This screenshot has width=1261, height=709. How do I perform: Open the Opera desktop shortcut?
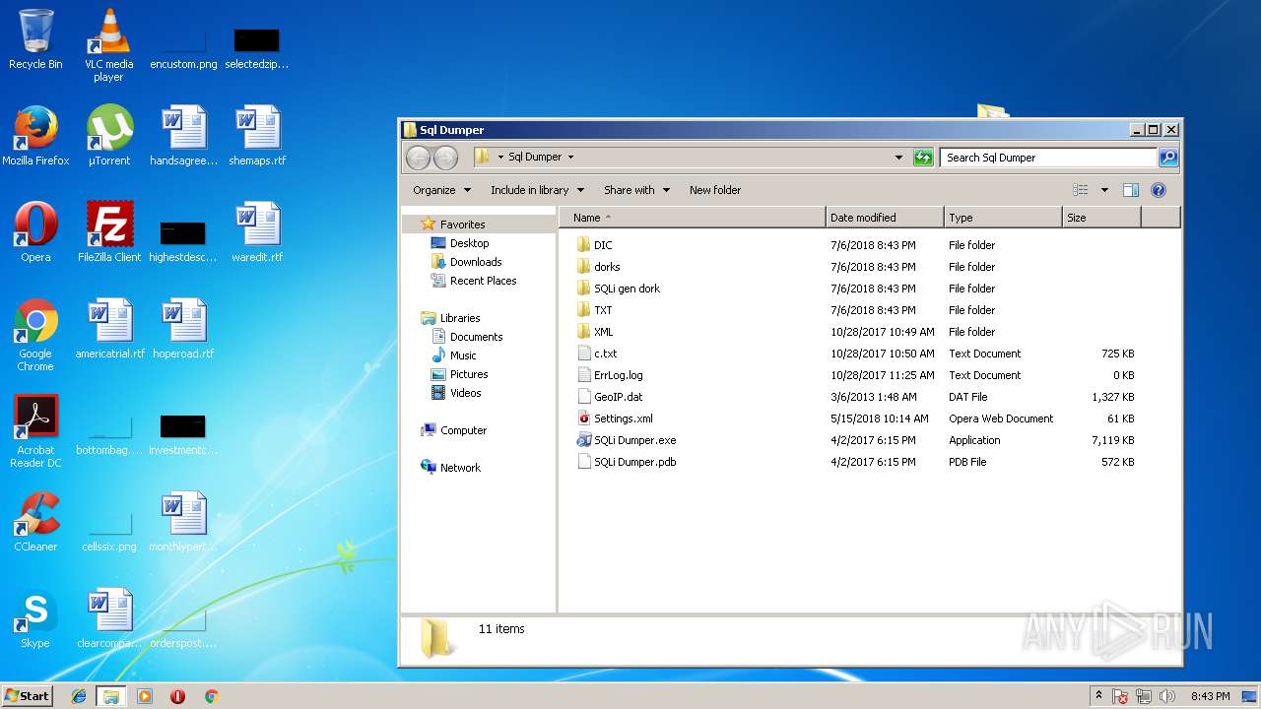coord(35,232)
